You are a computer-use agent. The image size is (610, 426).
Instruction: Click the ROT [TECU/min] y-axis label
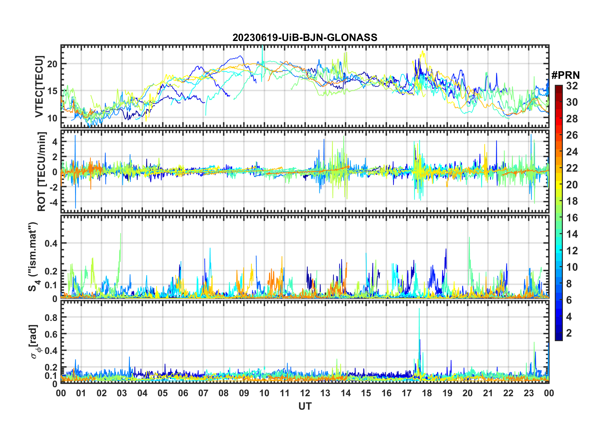[42, 171]
